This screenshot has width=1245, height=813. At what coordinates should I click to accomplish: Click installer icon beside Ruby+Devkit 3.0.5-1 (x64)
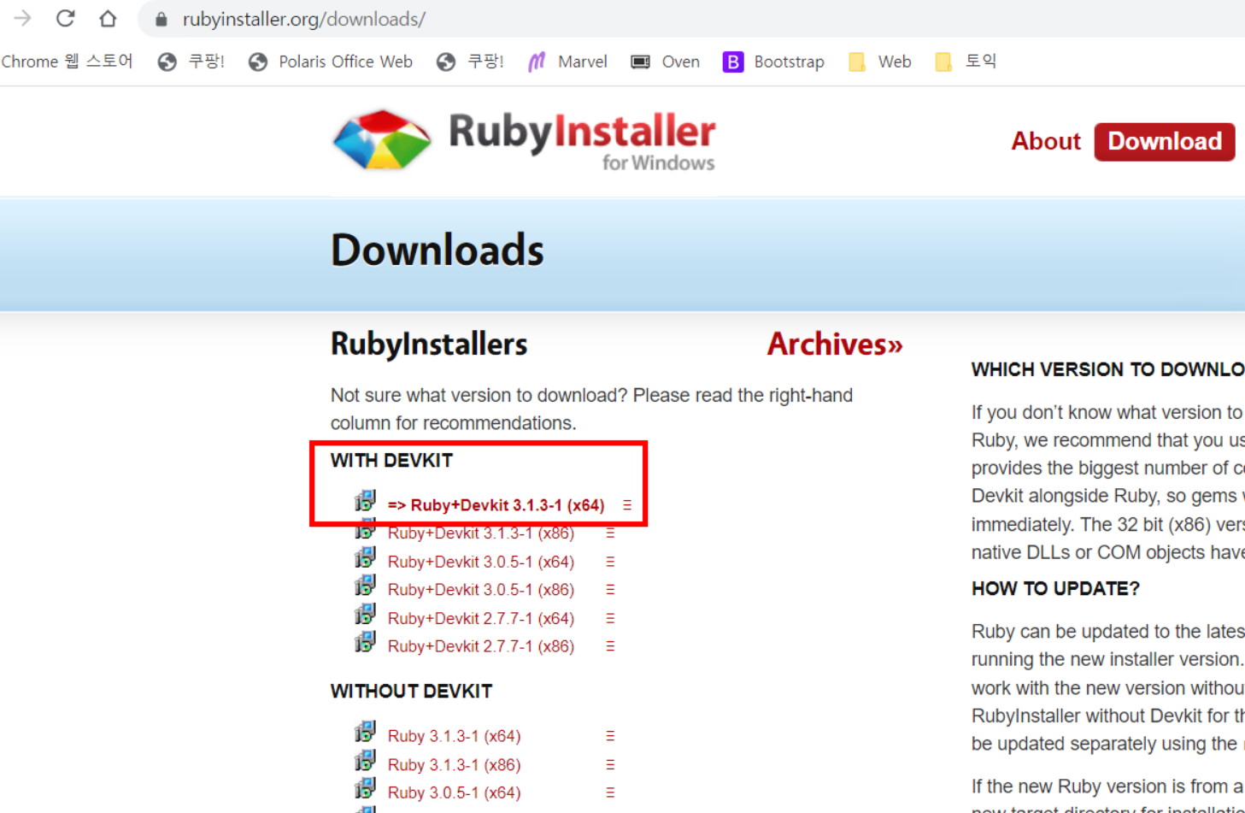(x=365, y=558)
